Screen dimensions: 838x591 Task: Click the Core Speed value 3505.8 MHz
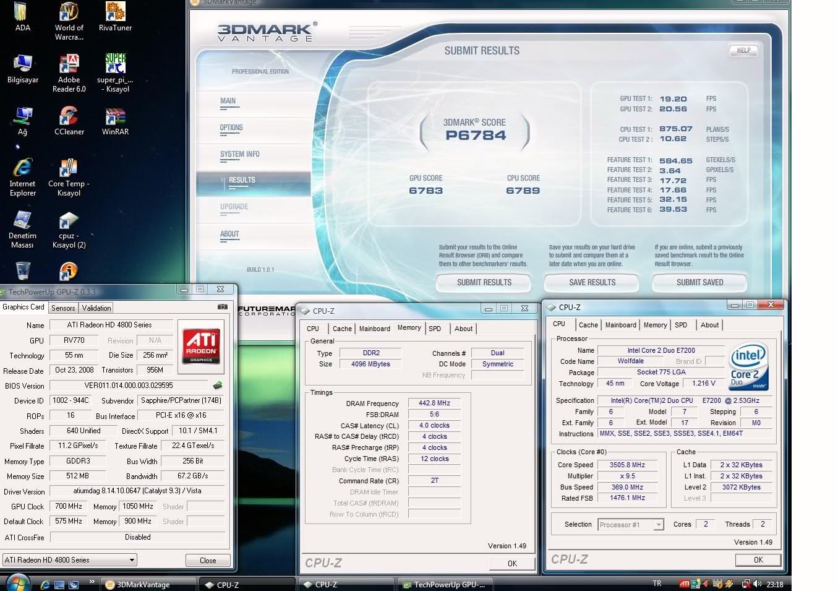627,465
